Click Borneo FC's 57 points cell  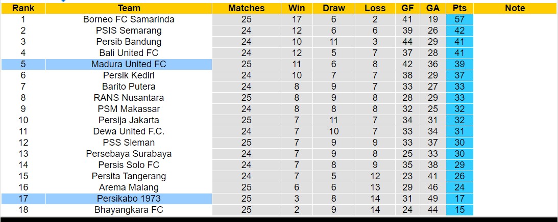tap(459, 19)
